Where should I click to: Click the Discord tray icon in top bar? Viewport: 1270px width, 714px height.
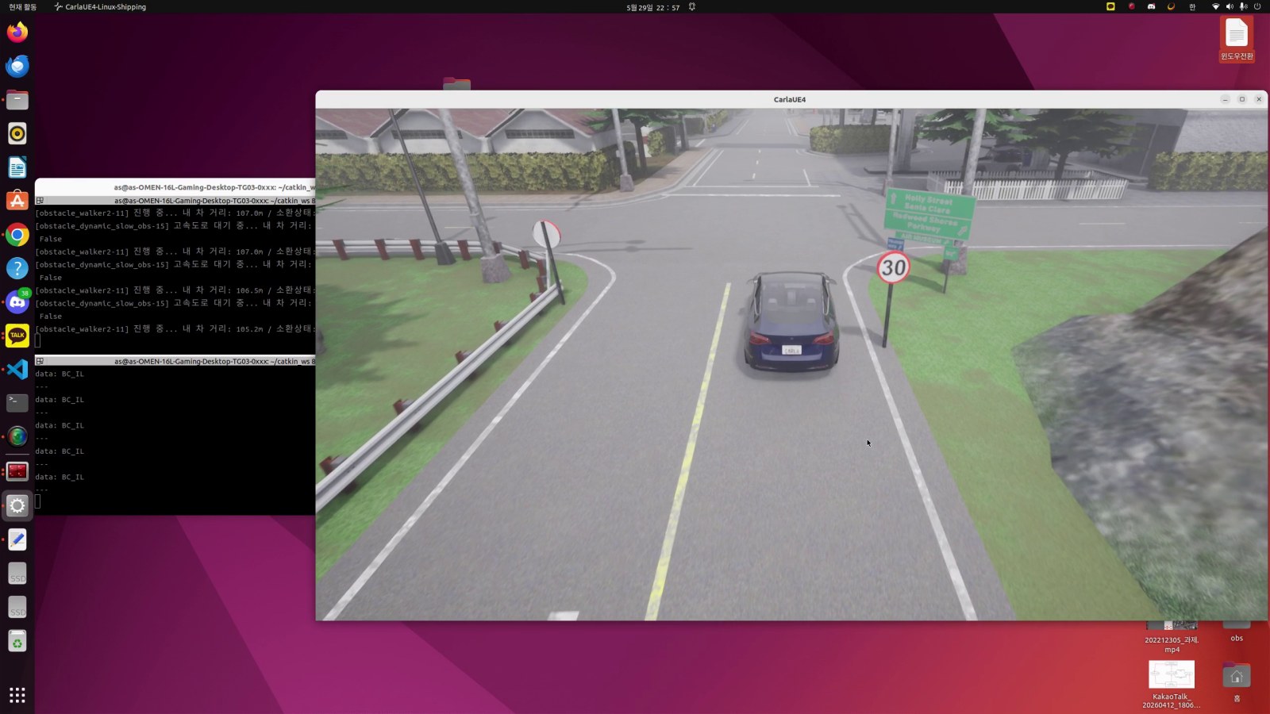(1151, 6)
